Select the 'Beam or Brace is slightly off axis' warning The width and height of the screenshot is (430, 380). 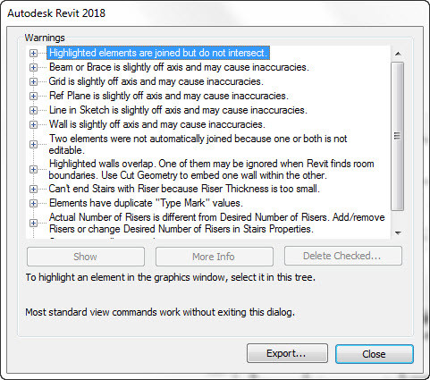coord(179,67)
